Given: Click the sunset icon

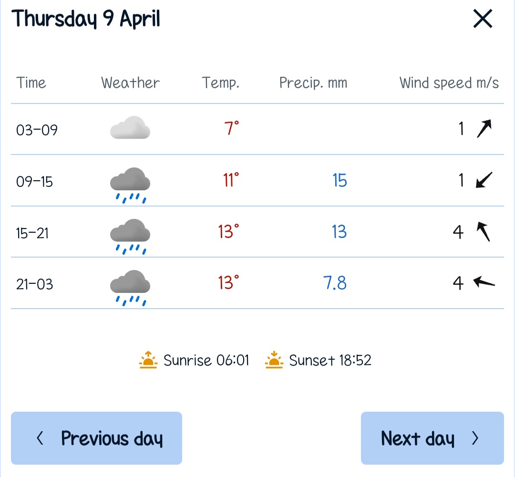Looking at the screenshot, I should click(274, 360).
